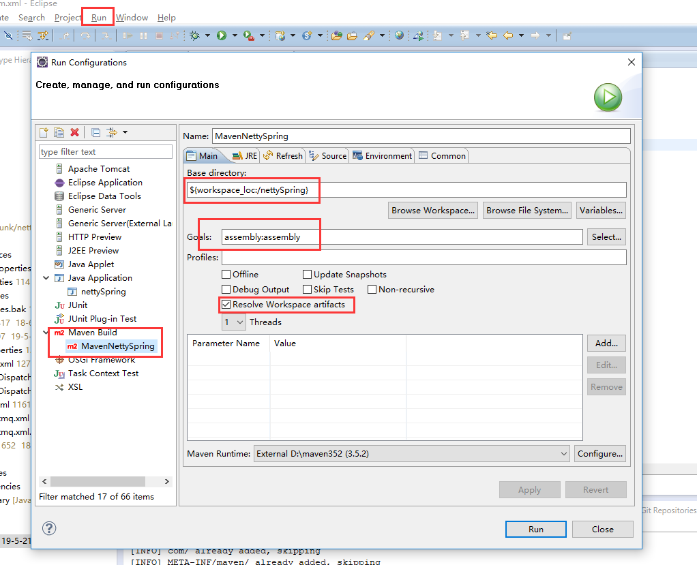Toggle the Update Snapshots checkbox
Screen dimensions: 697x565
[307, 275]
